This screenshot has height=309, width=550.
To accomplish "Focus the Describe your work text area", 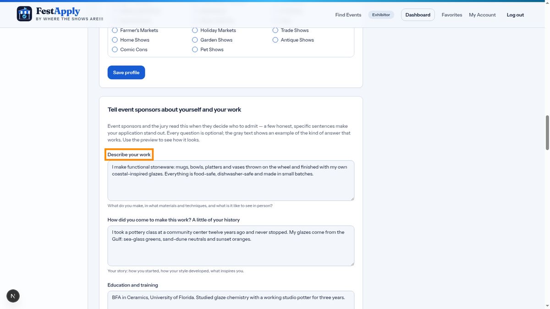I will (x=231, y=180).
